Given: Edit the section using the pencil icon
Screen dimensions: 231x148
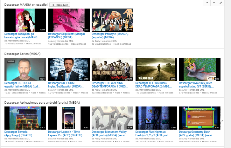Looking at the screenshot, I should pos(221,3).
